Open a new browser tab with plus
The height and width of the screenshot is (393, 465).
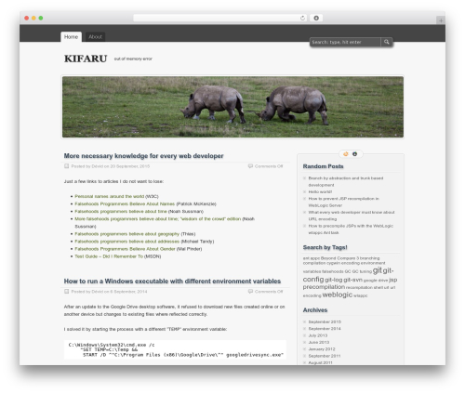coord(441,20)
